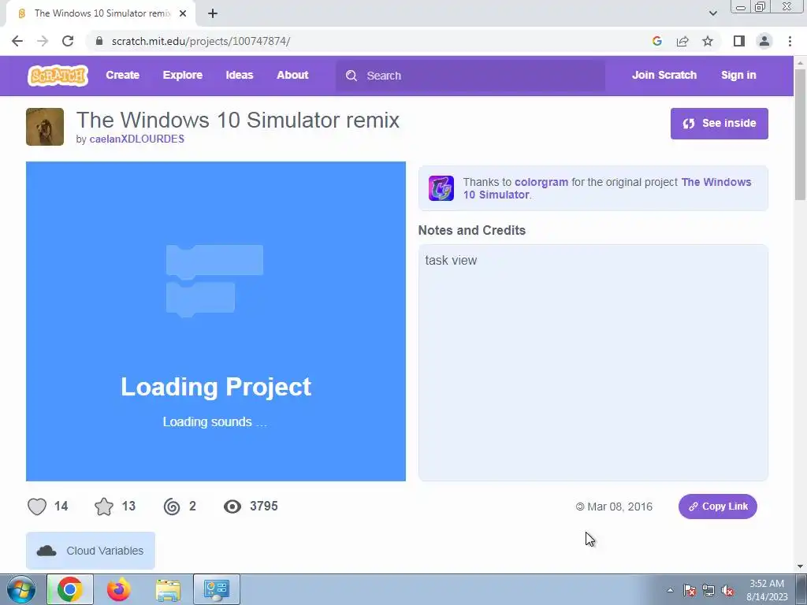Screen dimensions: 807x605
Task: Open the Create menu item
Action: [x=122, y=75]
